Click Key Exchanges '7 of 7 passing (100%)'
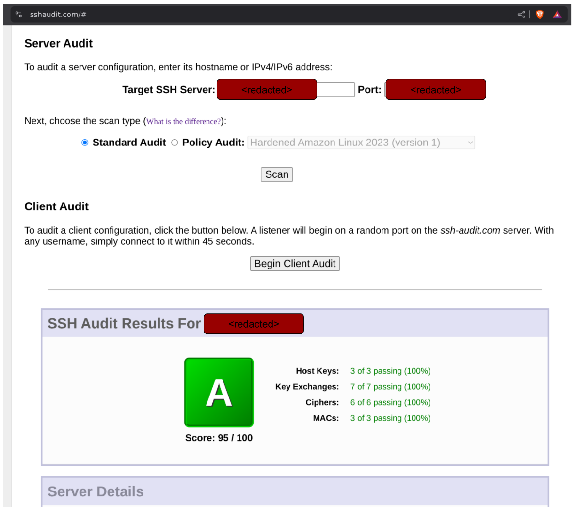 tap(390, 387)
